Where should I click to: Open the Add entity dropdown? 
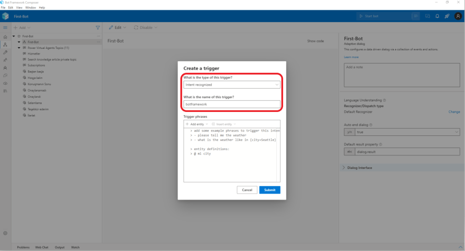coord(197,124)
